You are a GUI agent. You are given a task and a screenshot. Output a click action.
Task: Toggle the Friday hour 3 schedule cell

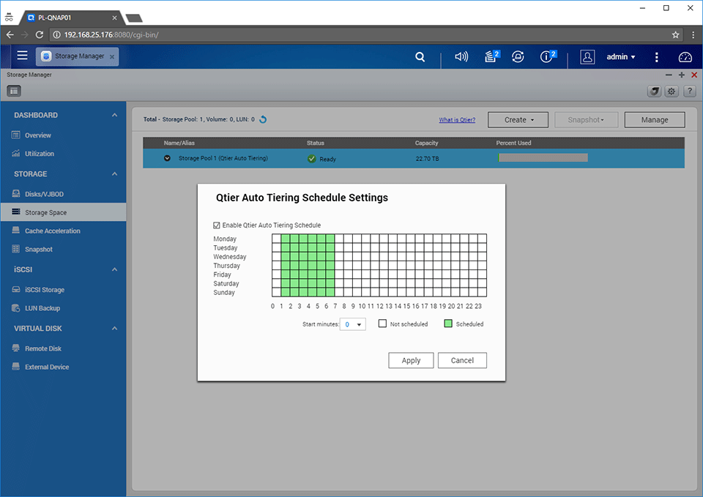pos(303,274)
